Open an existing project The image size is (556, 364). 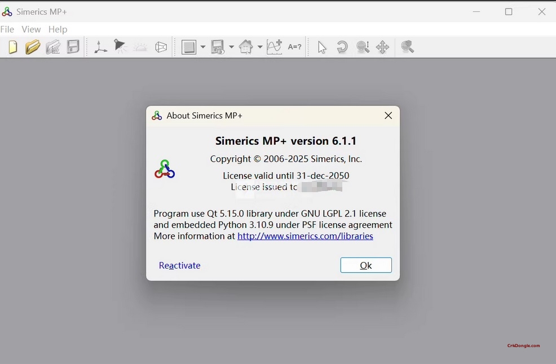(x=33, y=47)
